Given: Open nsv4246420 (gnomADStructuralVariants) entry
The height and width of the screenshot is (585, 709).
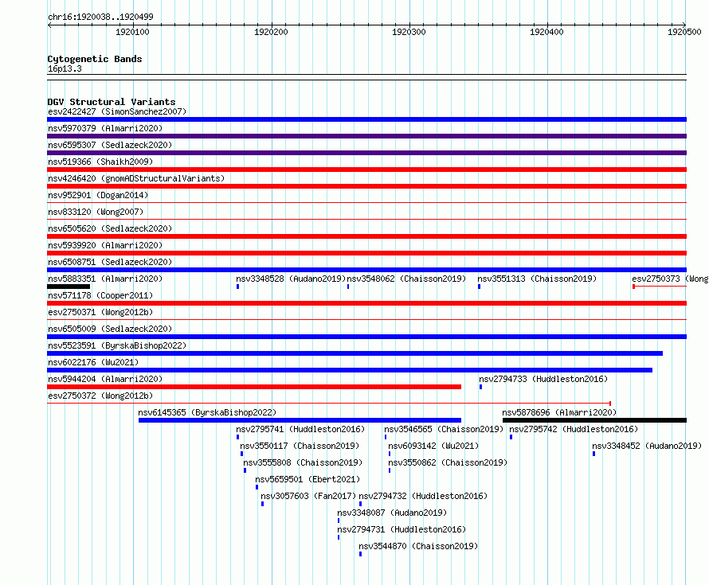Looking at the screenshot, I should pos(136,178).
